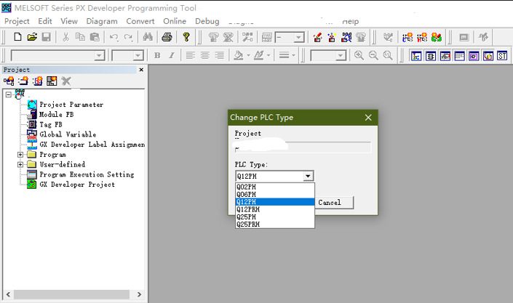Image resolution: width=513 pixels, height=303 pixels.
Task: Click the Zoom in magnifier icon
Action: click(x=359, y=55)
